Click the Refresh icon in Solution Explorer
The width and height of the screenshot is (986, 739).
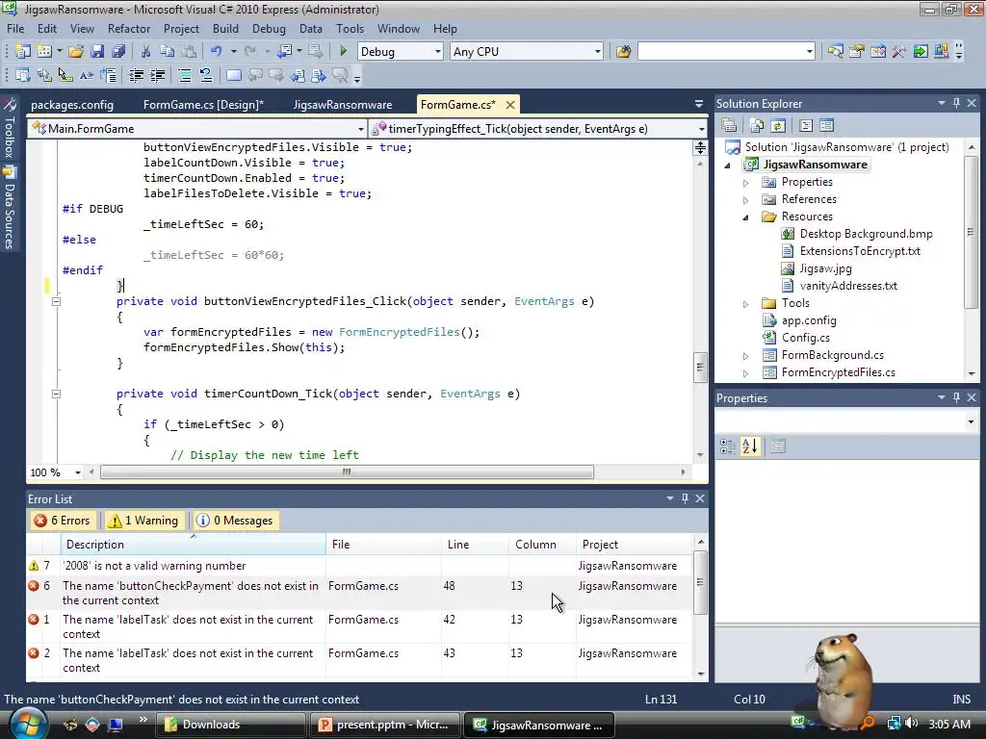[778, 126]
